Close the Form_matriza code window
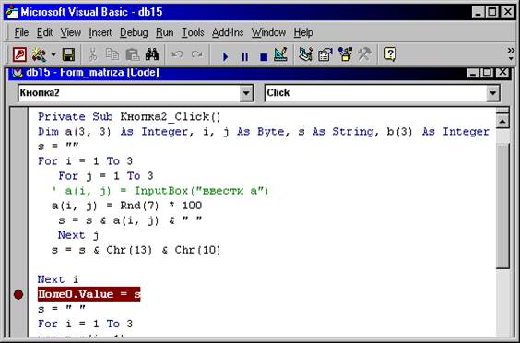 (x=502, y=72)
